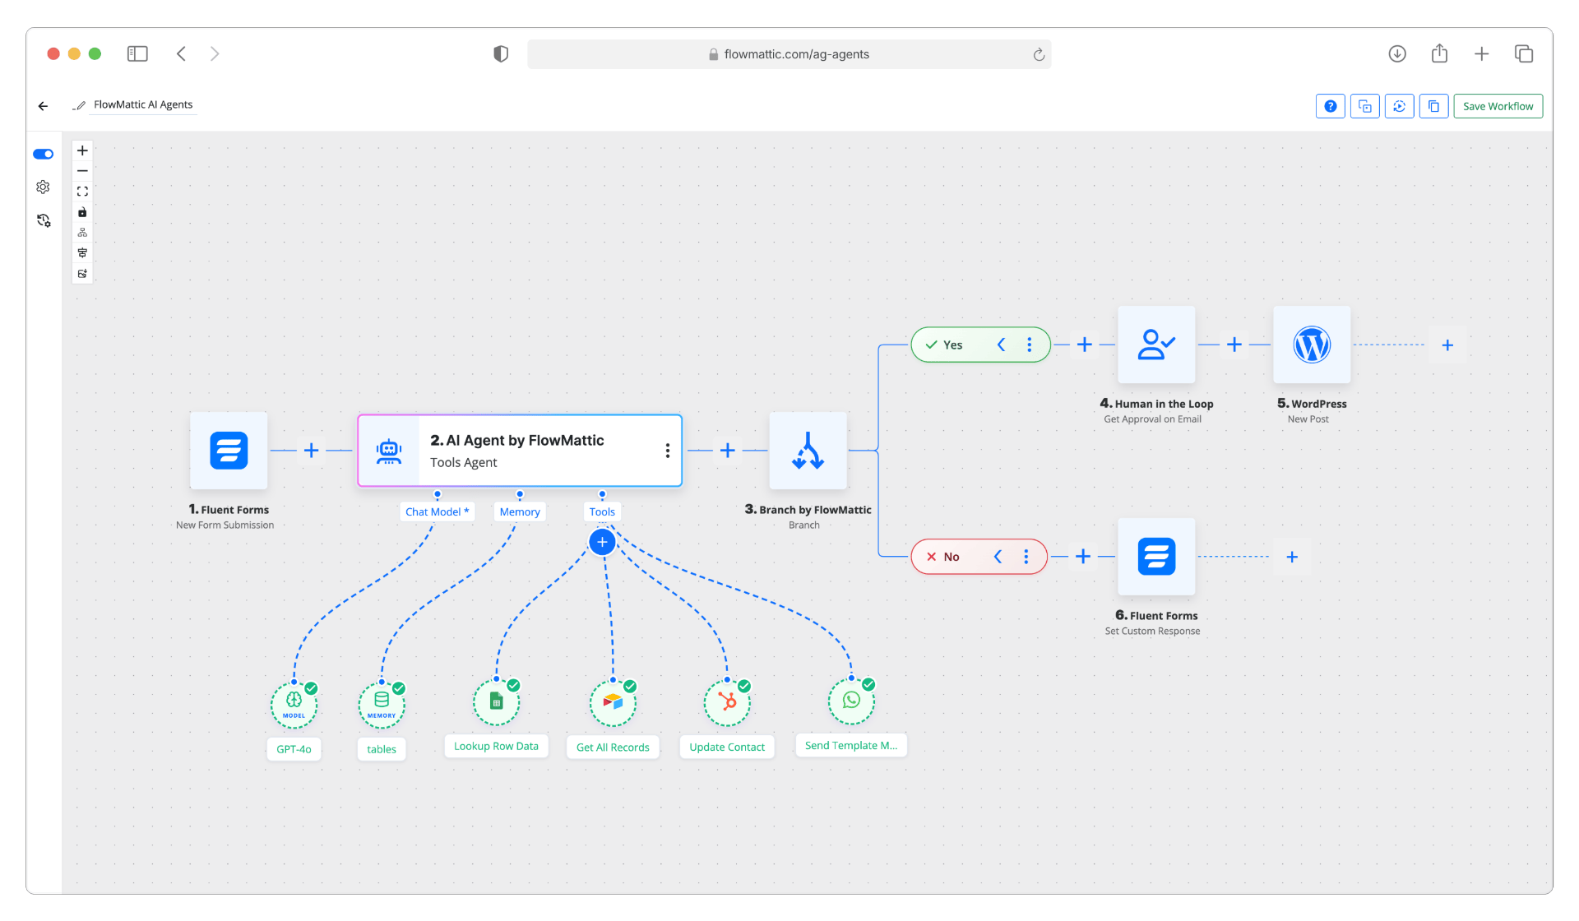Click the GPT-4o model node
Viewport: 1579px width, 921px height.
click(x=293, y=703)
